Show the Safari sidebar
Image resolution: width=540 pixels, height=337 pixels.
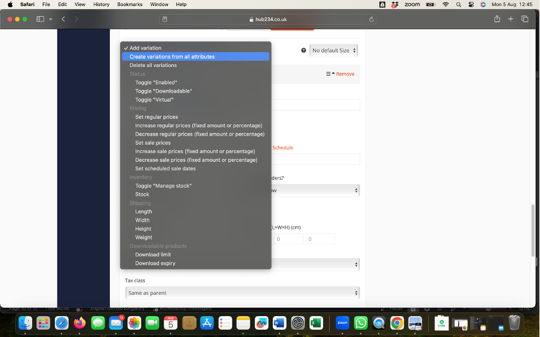41,19
